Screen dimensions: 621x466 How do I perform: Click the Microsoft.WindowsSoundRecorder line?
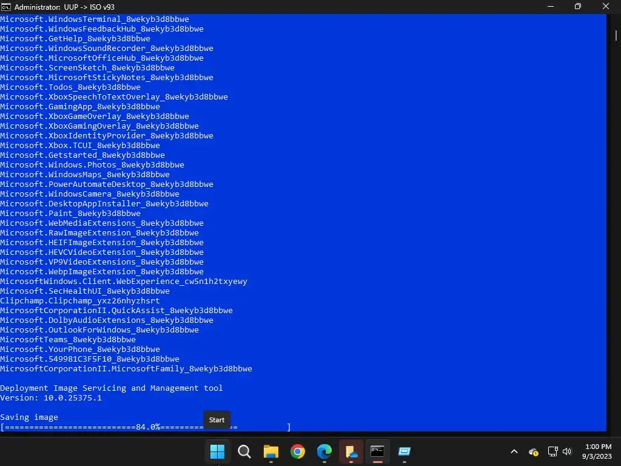107,49
